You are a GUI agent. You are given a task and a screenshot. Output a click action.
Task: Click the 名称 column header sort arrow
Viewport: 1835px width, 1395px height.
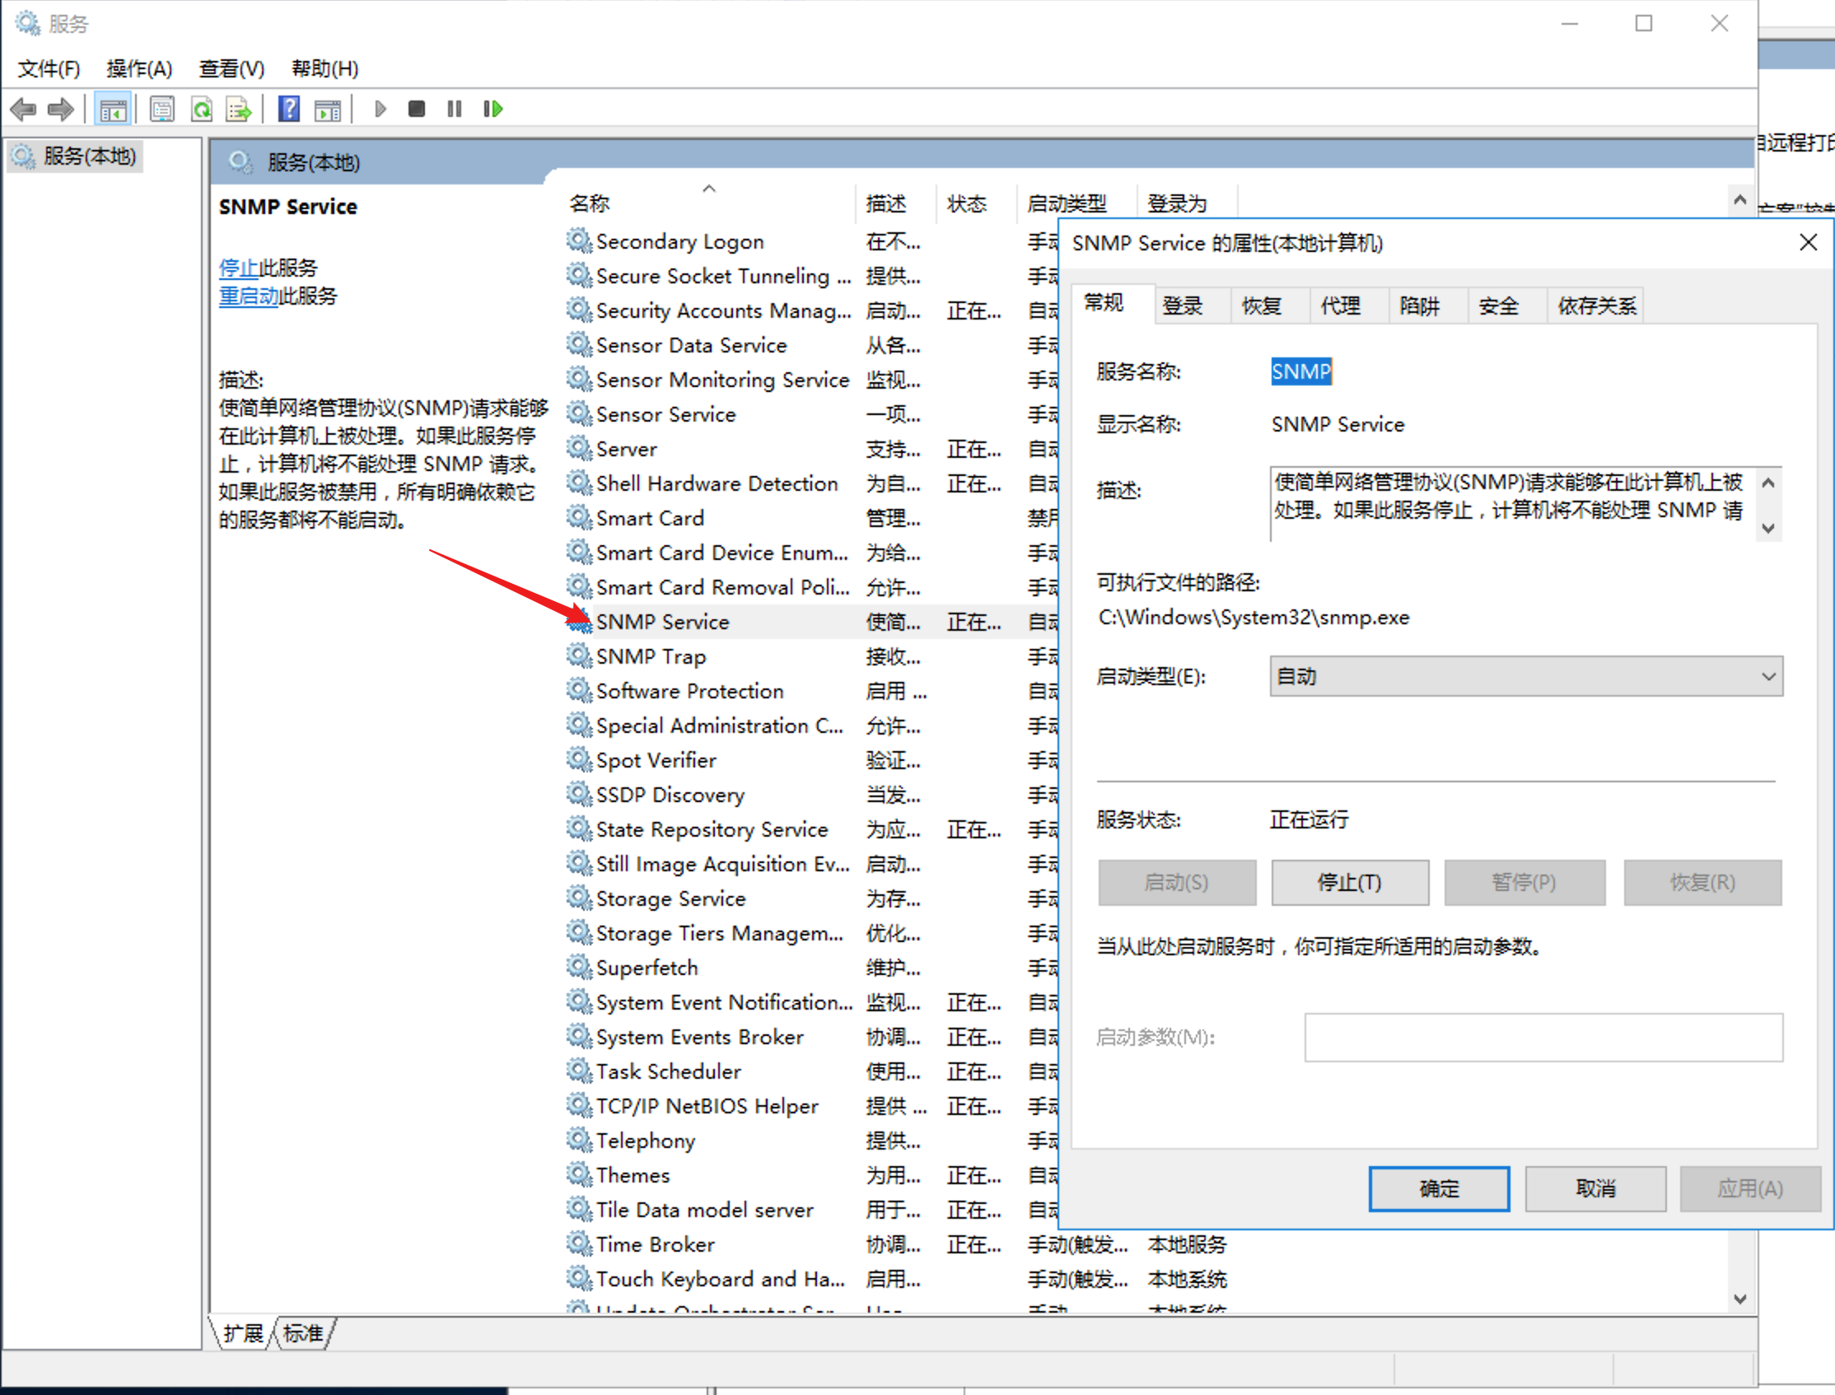708,189
